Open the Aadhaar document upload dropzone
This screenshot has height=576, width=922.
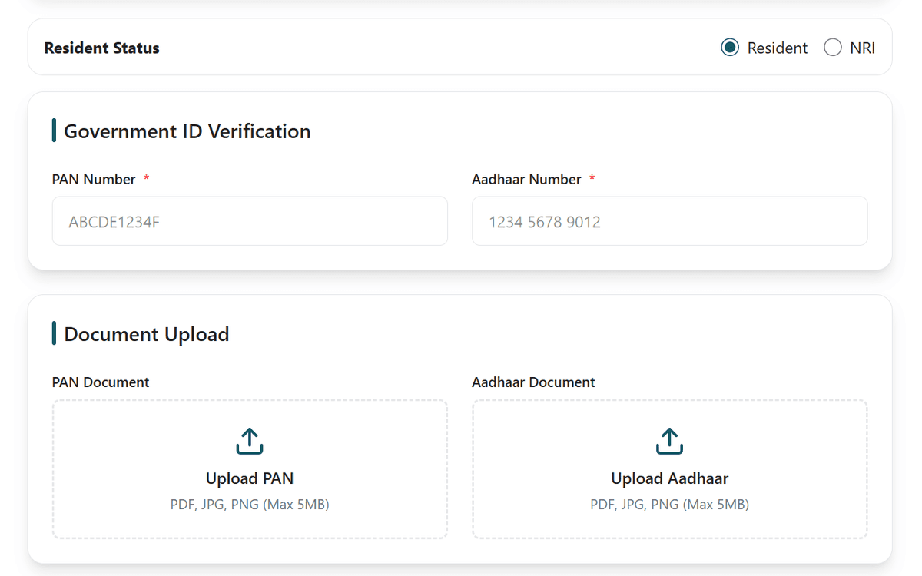click(x=669, y=468)
